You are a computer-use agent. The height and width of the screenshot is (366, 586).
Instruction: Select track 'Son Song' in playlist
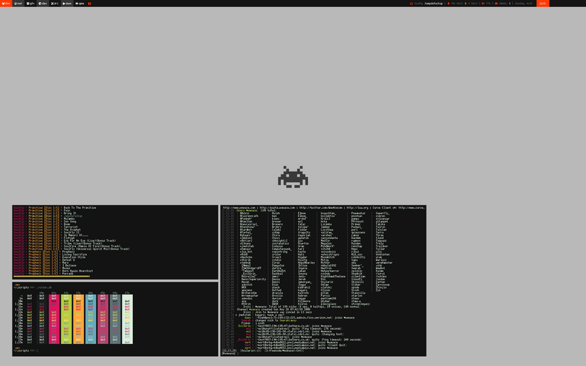coord(70,221)
